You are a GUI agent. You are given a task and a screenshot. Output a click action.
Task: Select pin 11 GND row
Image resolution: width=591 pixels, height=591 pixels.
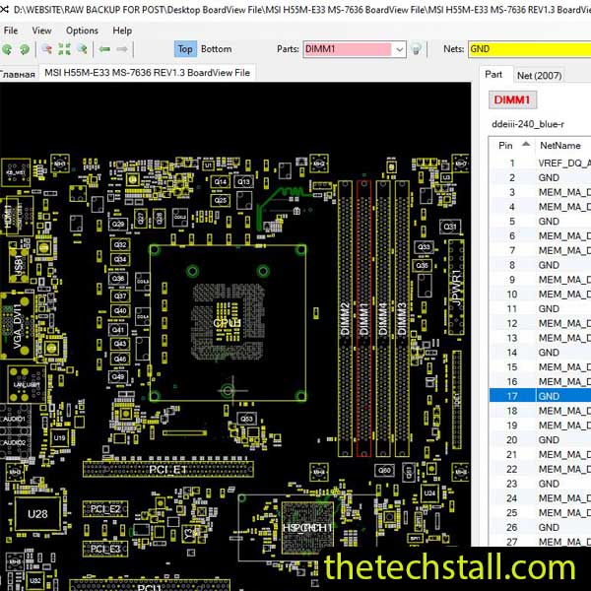pos(540,308)
